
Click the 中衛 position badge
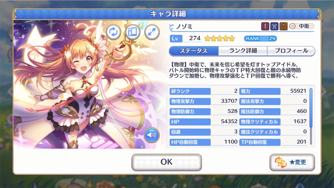[301, 26]
